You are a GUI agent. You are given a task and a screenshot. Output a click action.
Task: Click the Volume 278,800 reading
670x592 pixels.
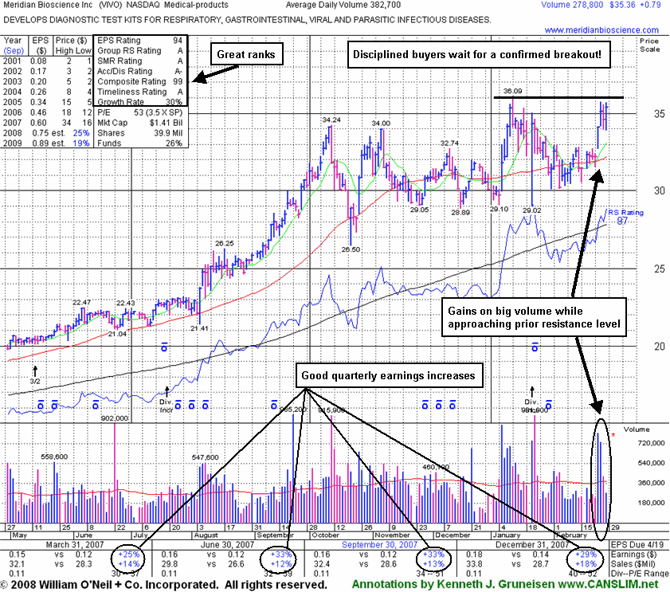[572, 5]
